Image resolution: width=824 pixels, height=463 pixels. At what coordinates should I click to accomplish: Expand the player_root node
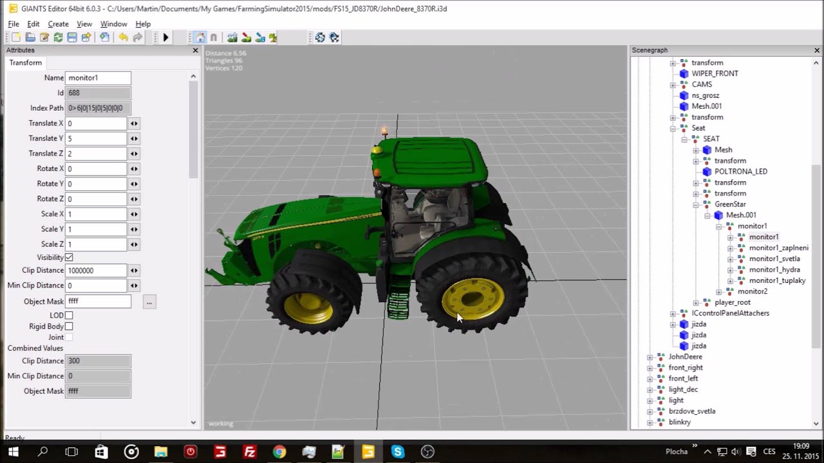[696, 302]
